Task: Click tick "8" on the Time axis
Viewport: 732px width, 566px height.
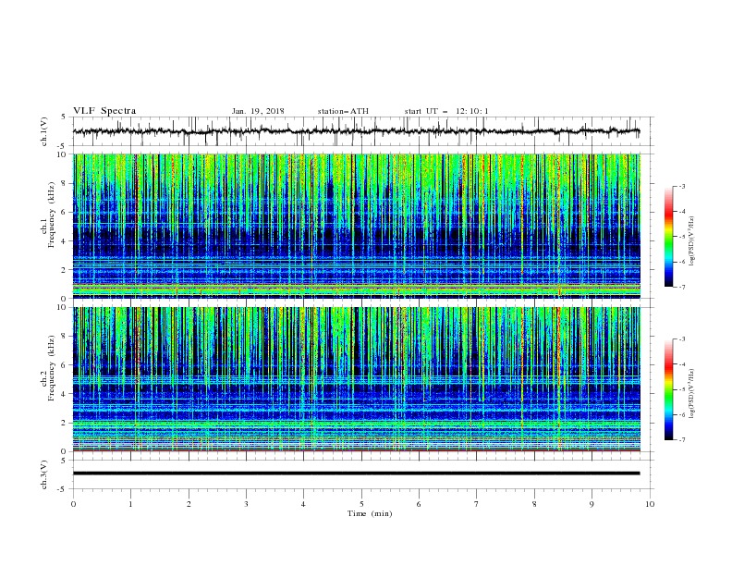Action: click(x=534, y=504)
